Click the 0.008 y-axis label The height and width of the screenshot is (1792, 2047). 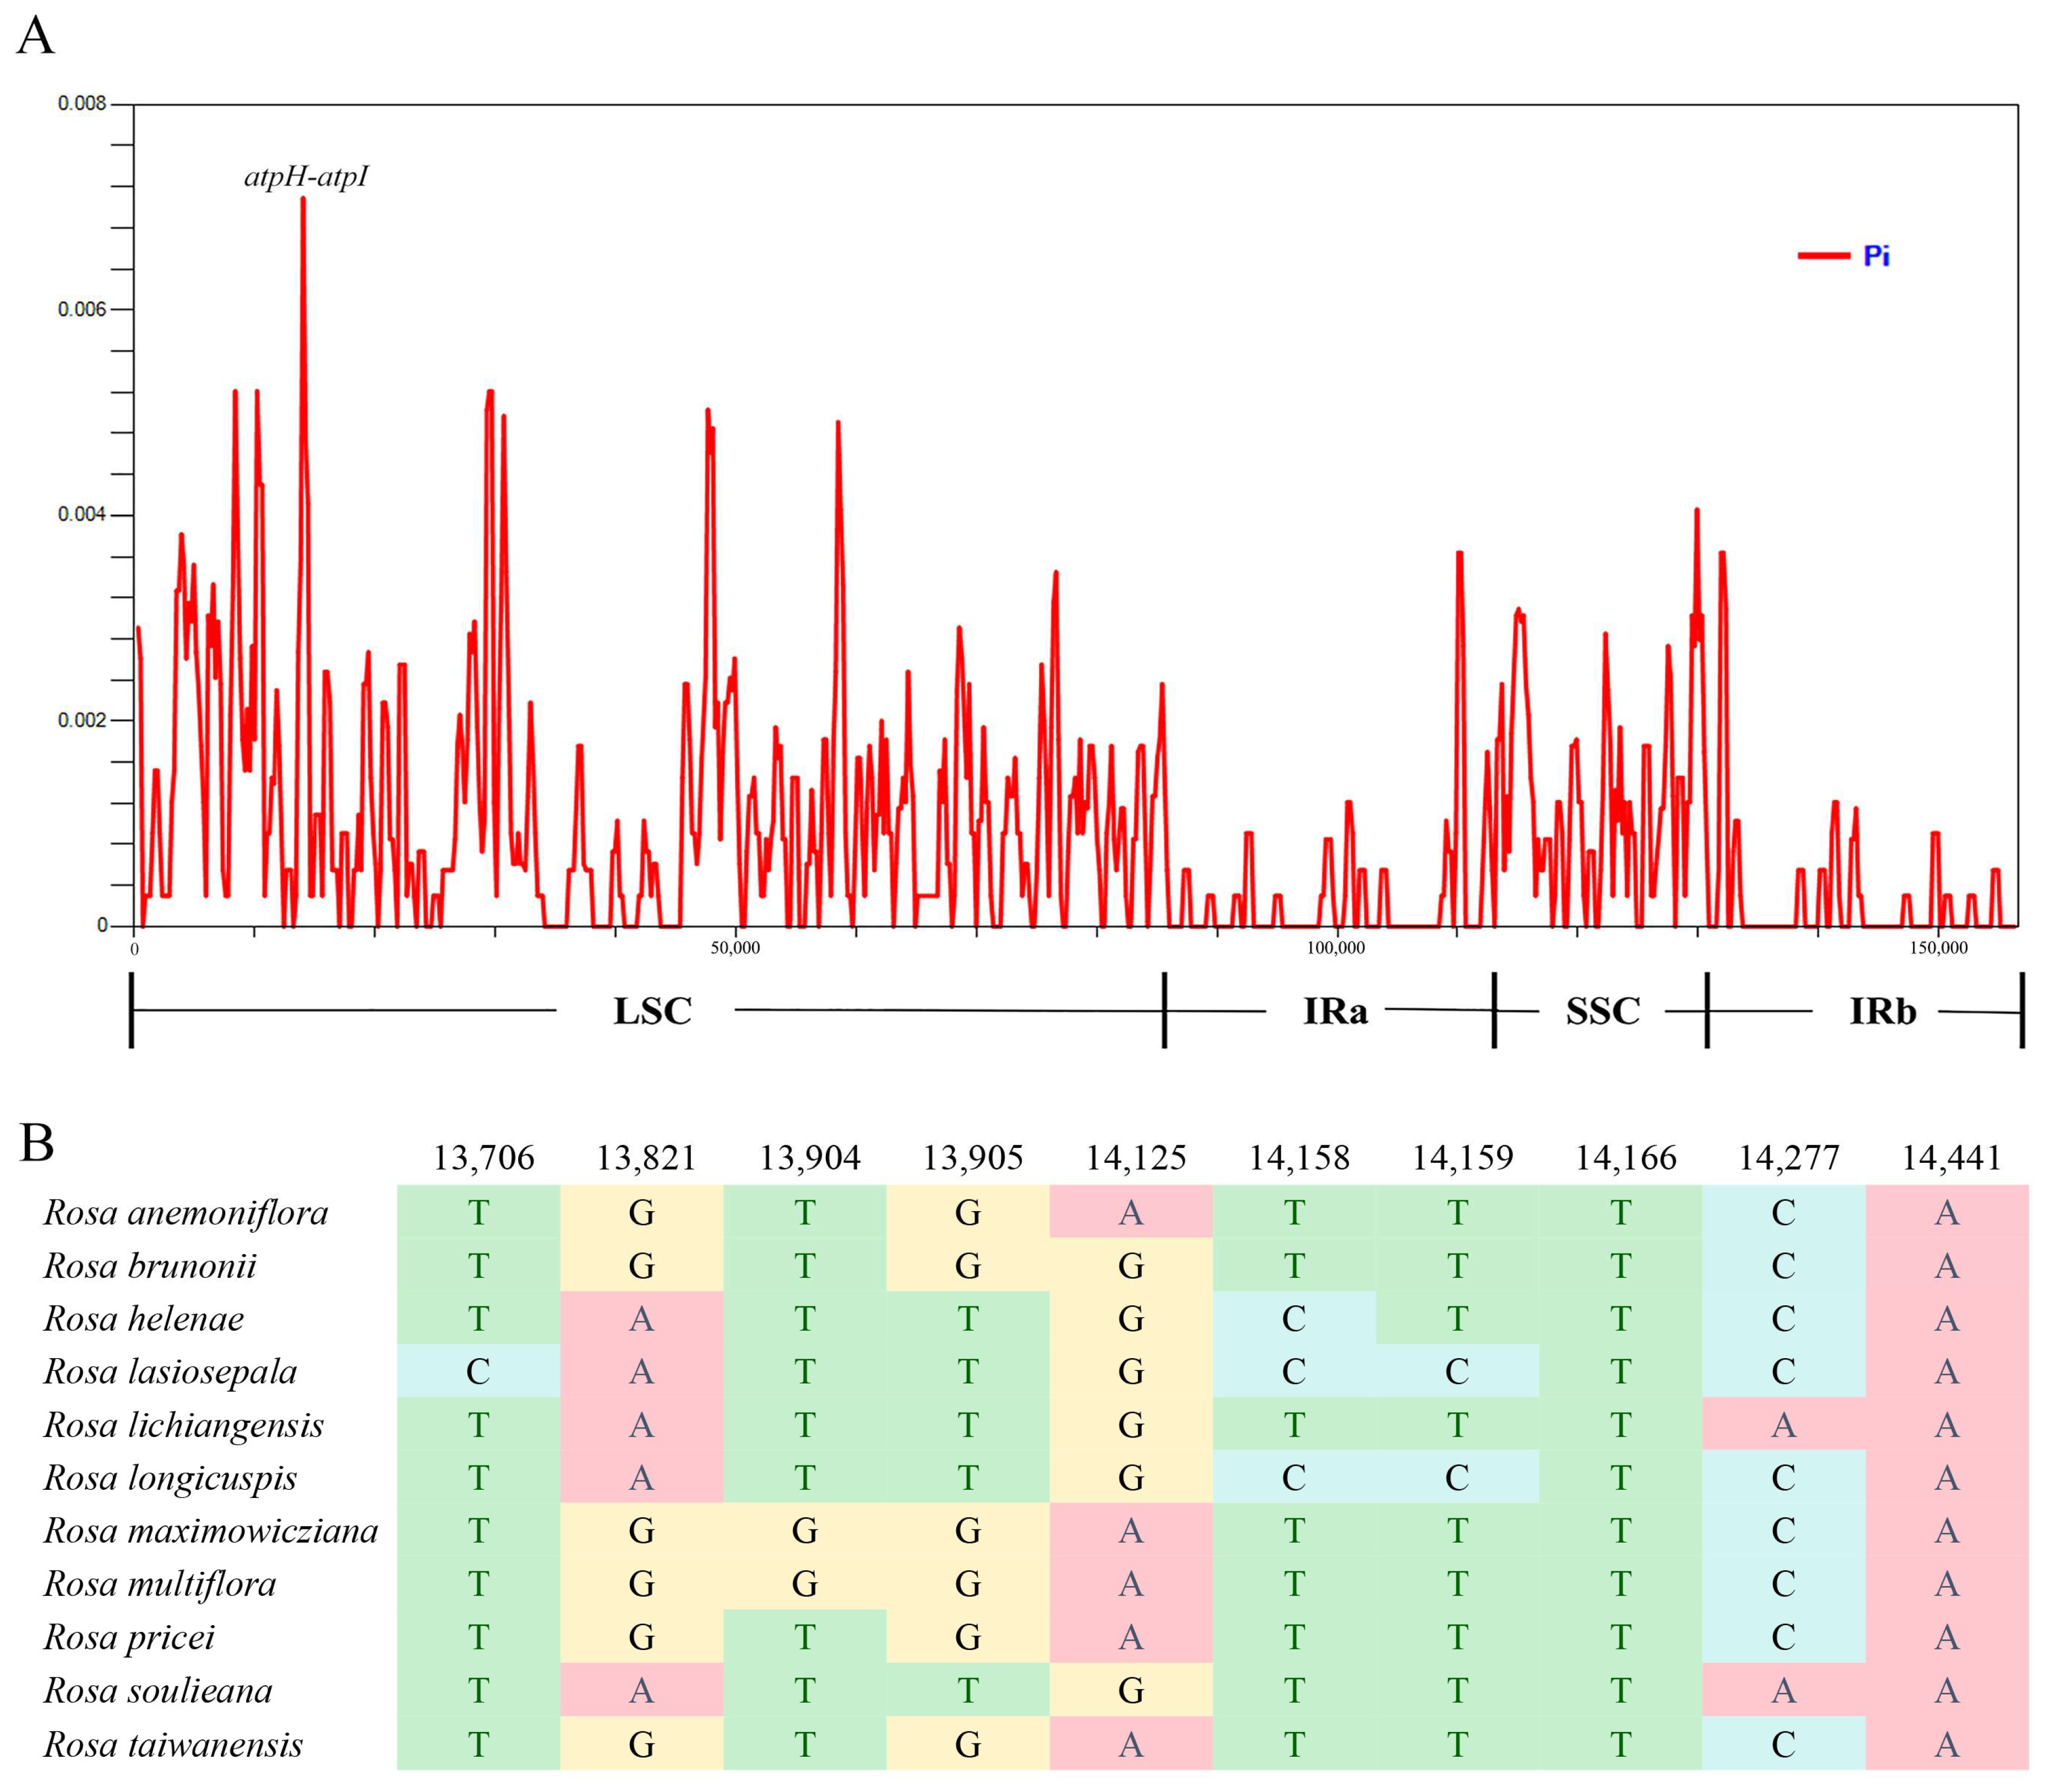point(81,104)
